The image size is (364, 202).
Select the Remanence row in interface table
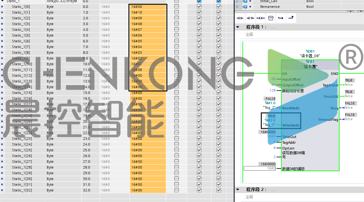[x=299, y=7]
